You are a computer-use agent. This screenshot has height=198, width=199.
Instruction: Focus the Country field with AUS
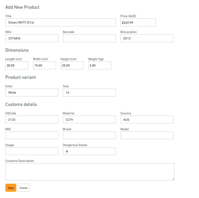147,120
